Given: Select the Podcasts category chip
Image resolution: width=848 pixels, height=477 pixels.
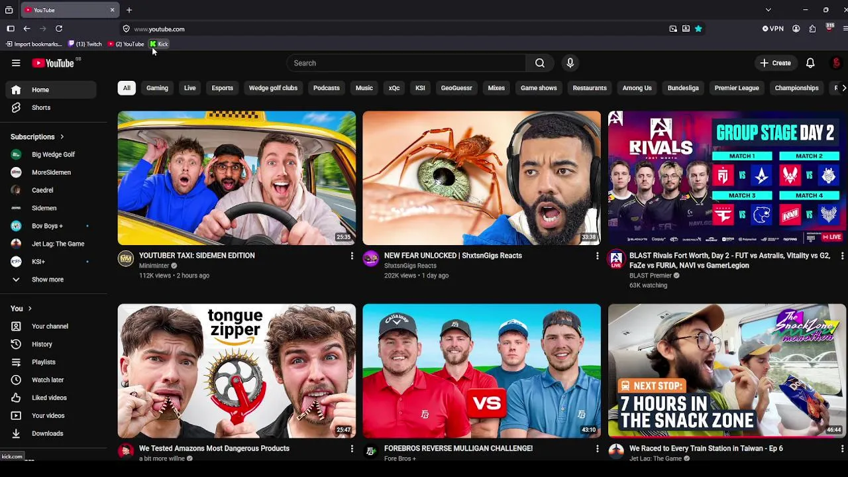Looking at the screenshot, I should click(326, 87).
